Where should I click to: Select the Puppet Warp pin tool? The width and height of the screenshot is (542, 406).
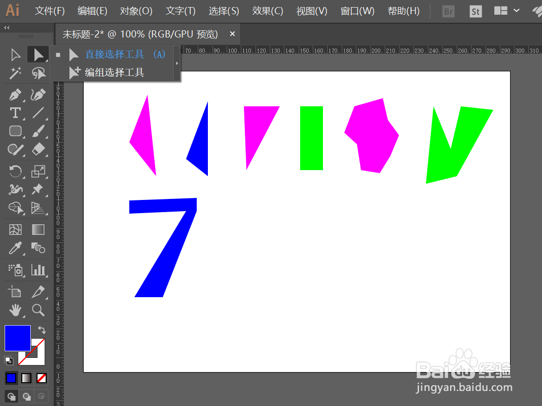(38, 189)
